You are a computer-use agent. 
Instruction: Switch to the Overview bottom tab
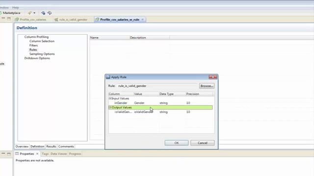coord(22,147)
